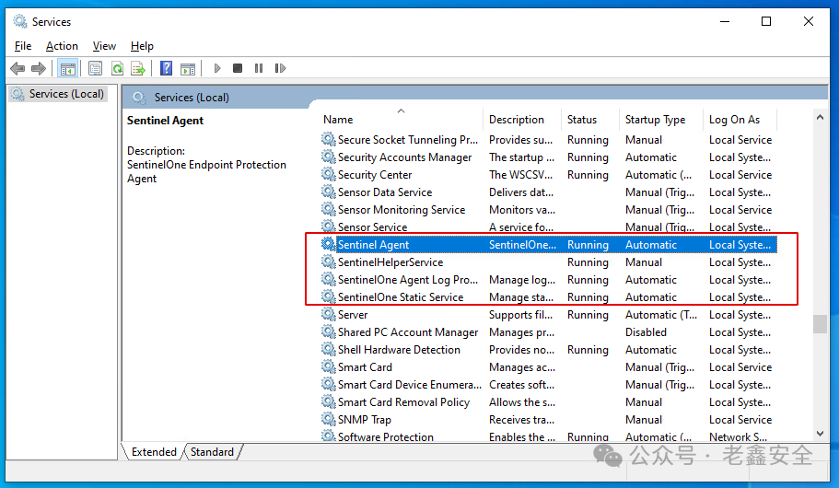This screenshot has width=839, height=488.
Task: Sort by the Name column header
Action: pos(338,120)
